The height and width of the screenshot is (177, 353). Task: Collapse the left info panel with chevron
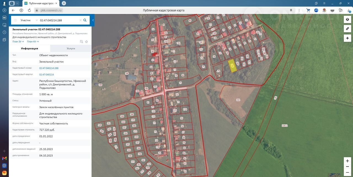93,20
